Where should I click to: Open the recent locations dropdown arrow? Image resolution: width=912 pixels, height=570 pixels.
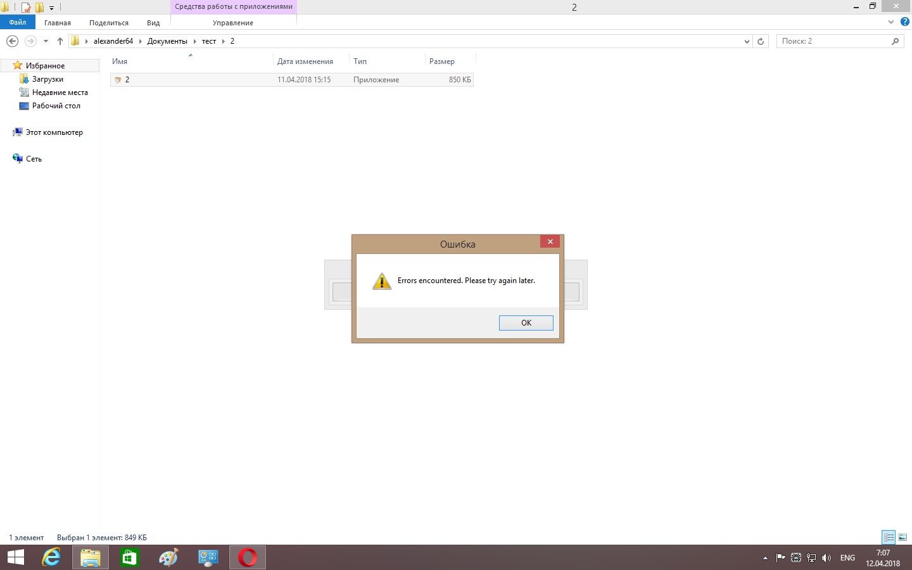point(46,41)
